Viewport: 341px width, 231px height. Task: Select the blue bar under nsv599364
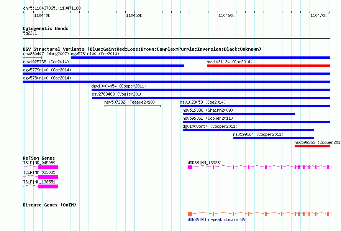(x=274, y=138)
